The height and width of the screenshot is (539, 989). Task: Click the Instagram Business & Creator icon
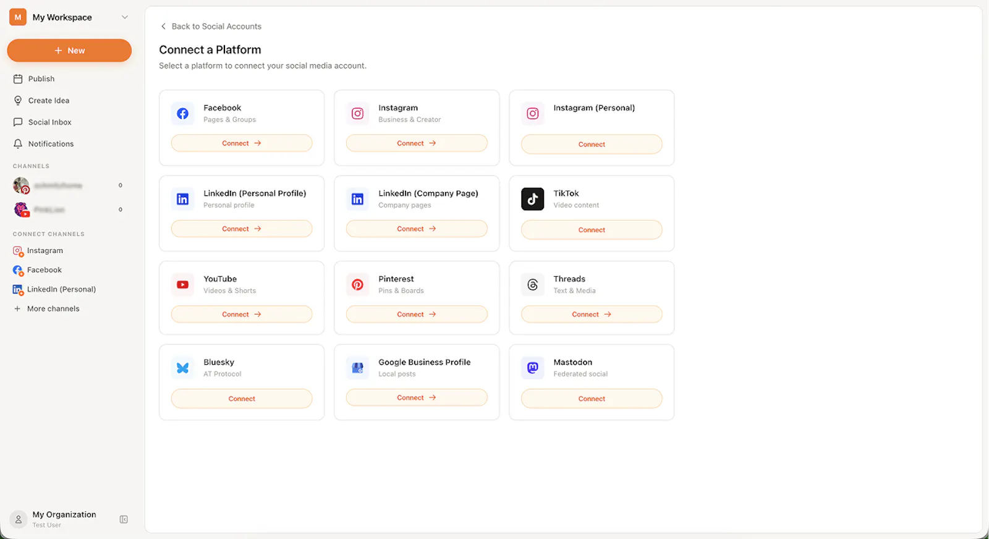tap(357, 114)
